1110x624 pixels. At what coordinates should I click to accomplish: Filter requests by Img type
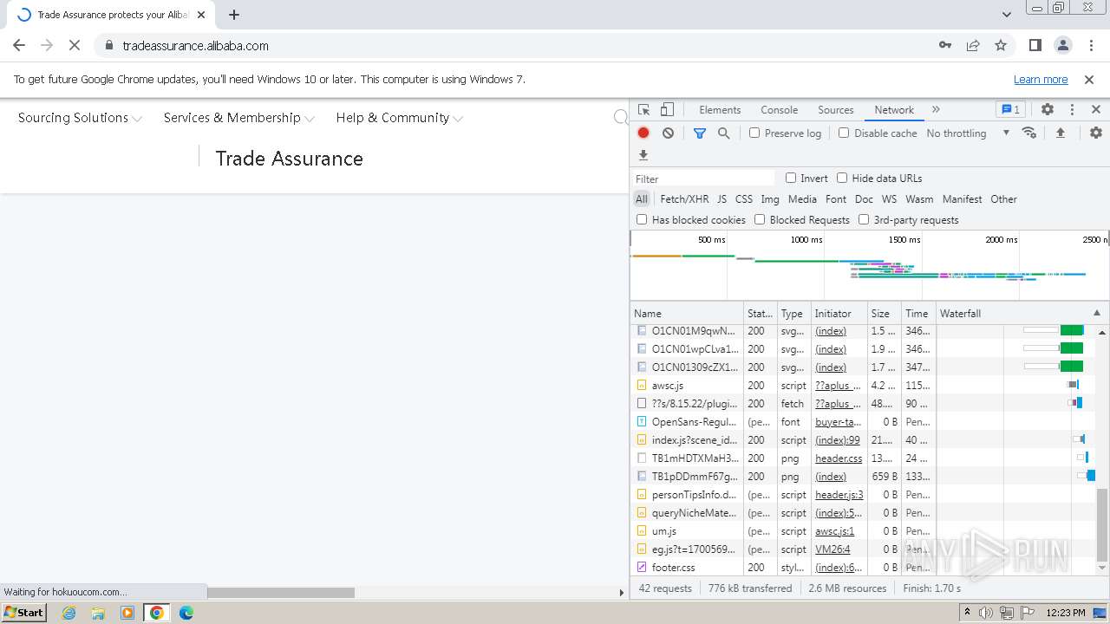(x=770, y=199)
